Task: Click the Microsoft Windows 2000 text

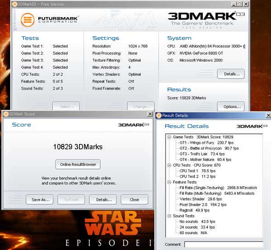Action: (x=201, y=60)
